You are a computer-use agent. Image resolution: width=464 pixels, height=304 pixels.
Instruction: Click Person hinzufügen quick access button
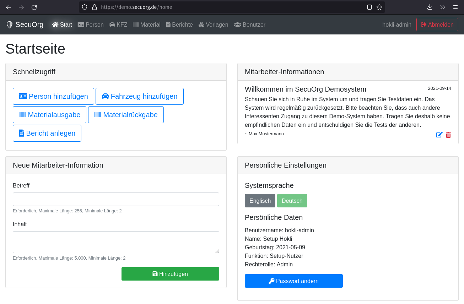pos(53,96)
